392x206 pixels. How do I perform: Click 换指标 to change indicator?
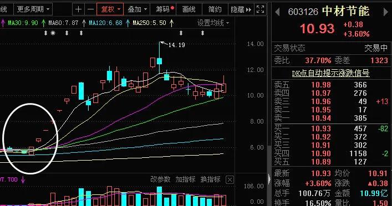(210, 179)
